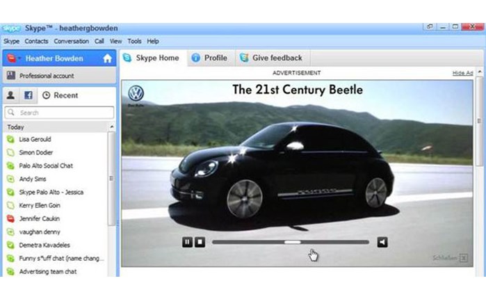Click the Beetle car video thumbnail
Viewport: 486px width, 299px height.
[x=297, y=173]
